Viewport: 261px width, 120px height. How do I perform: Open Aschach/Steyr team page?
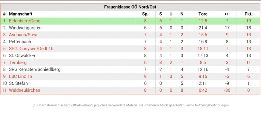[x=23, y=35]
